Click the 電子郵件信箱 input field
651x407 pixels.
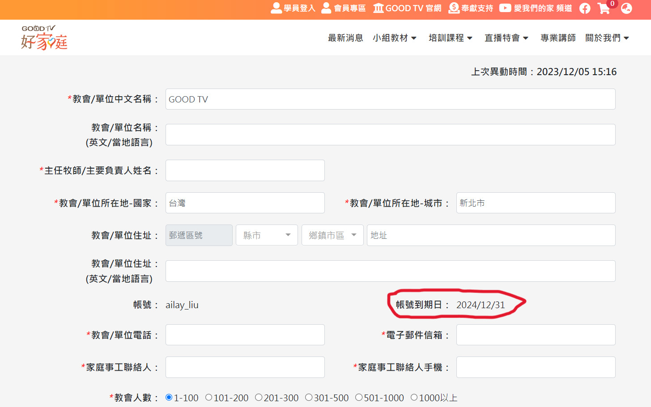click(536, 335)
